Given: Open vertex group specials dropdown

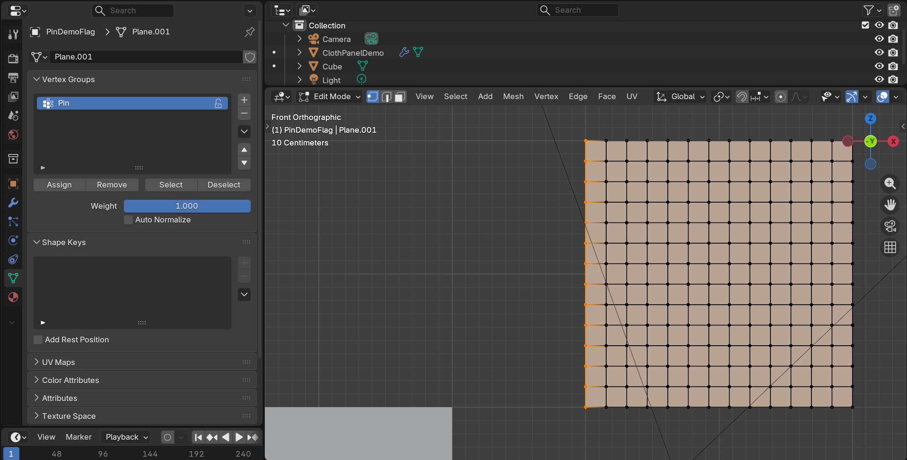Looking at the screenshot, I should tap(244, 131).
